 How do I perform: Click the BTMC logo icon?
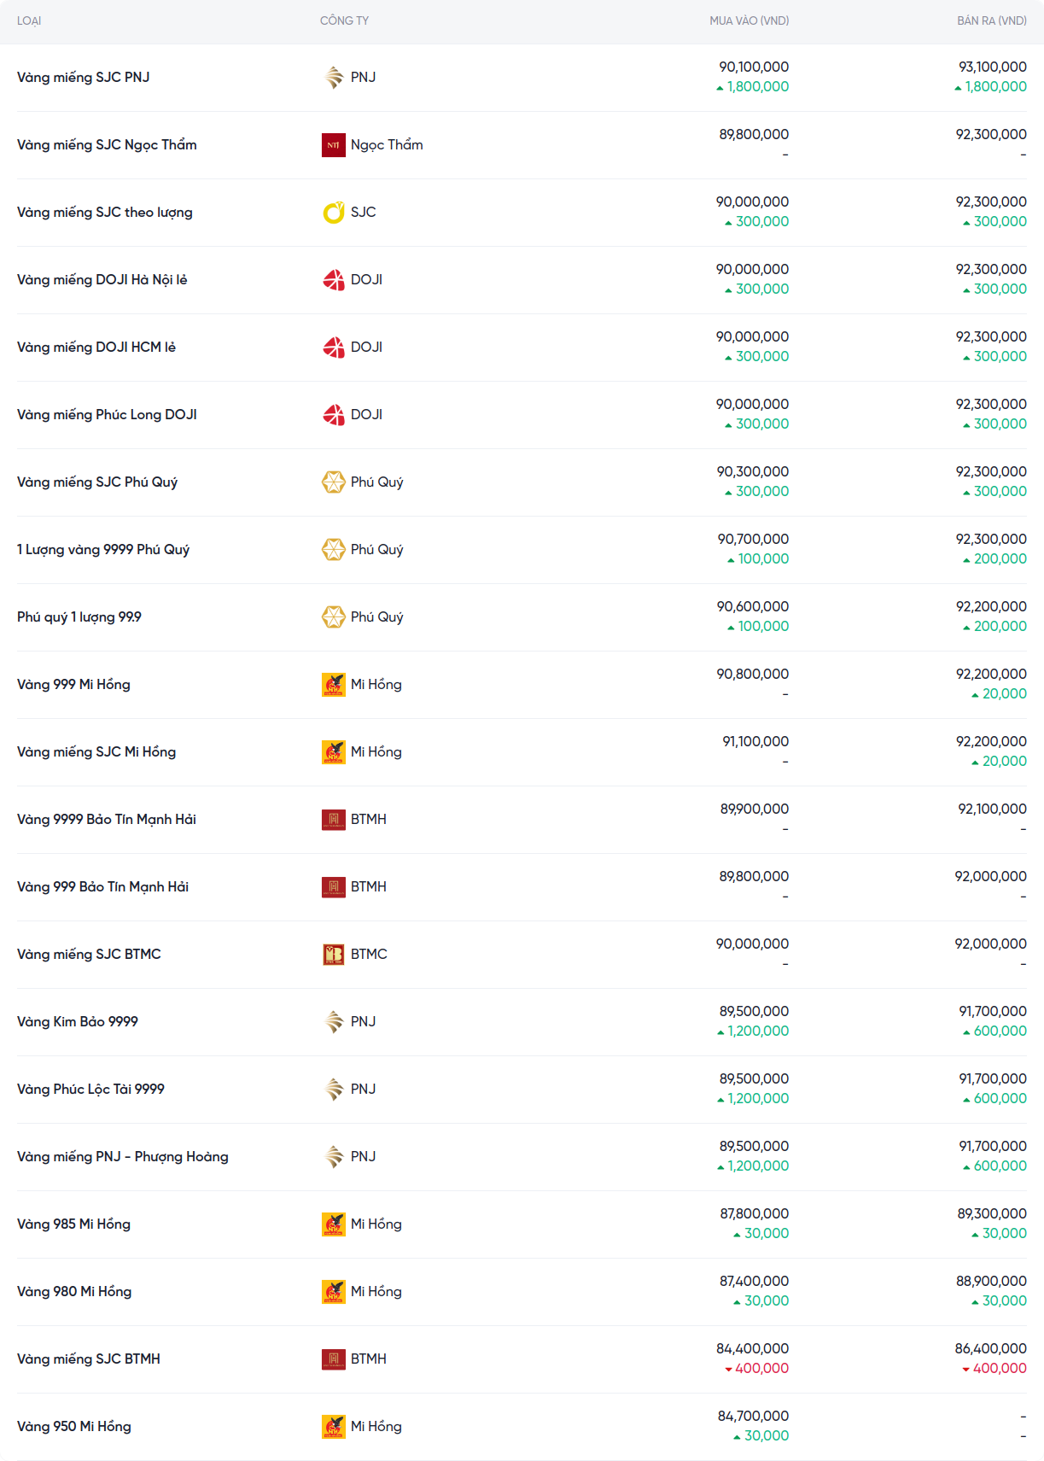[x=333, y=955]
